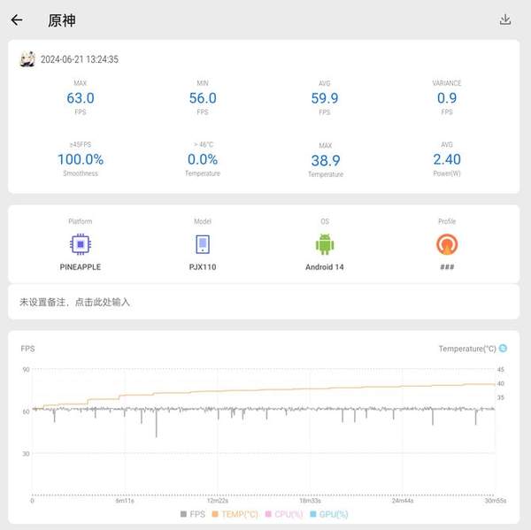Click the Temperature(°C) axis label

[467, 349]
